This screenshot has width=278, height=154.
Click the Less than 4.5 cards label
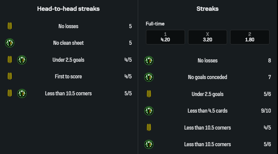coord(207,111)
